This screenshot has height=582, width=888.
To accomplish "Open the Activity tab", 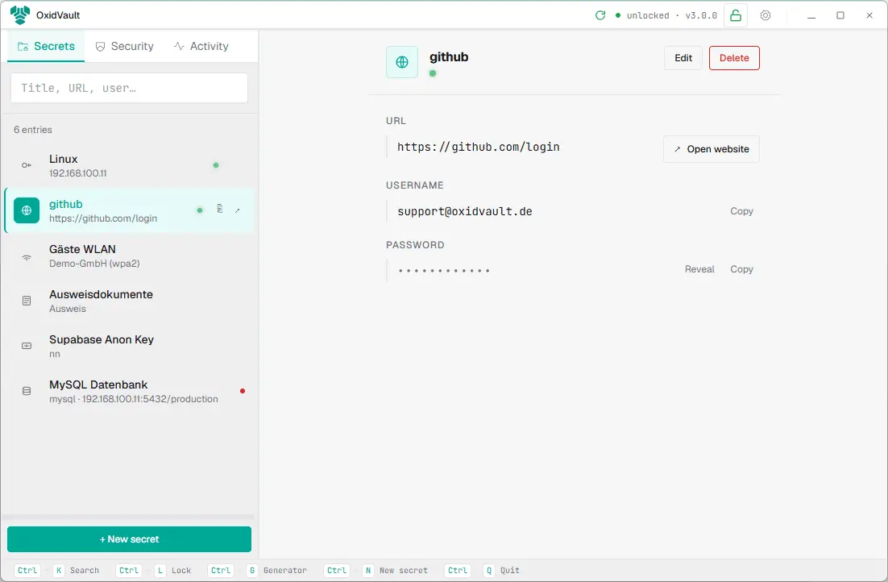I will point(201,46).
